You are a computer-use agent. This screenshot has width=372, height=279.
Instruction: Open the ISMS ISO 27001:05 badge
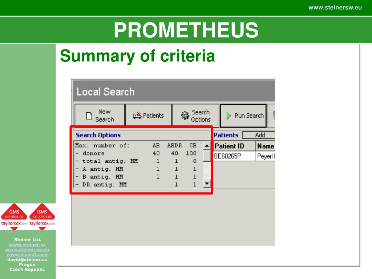click(x=42, y=217)
